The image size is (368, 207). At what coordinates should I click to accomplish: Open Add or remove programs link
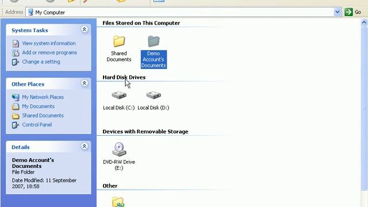[49, 52]
